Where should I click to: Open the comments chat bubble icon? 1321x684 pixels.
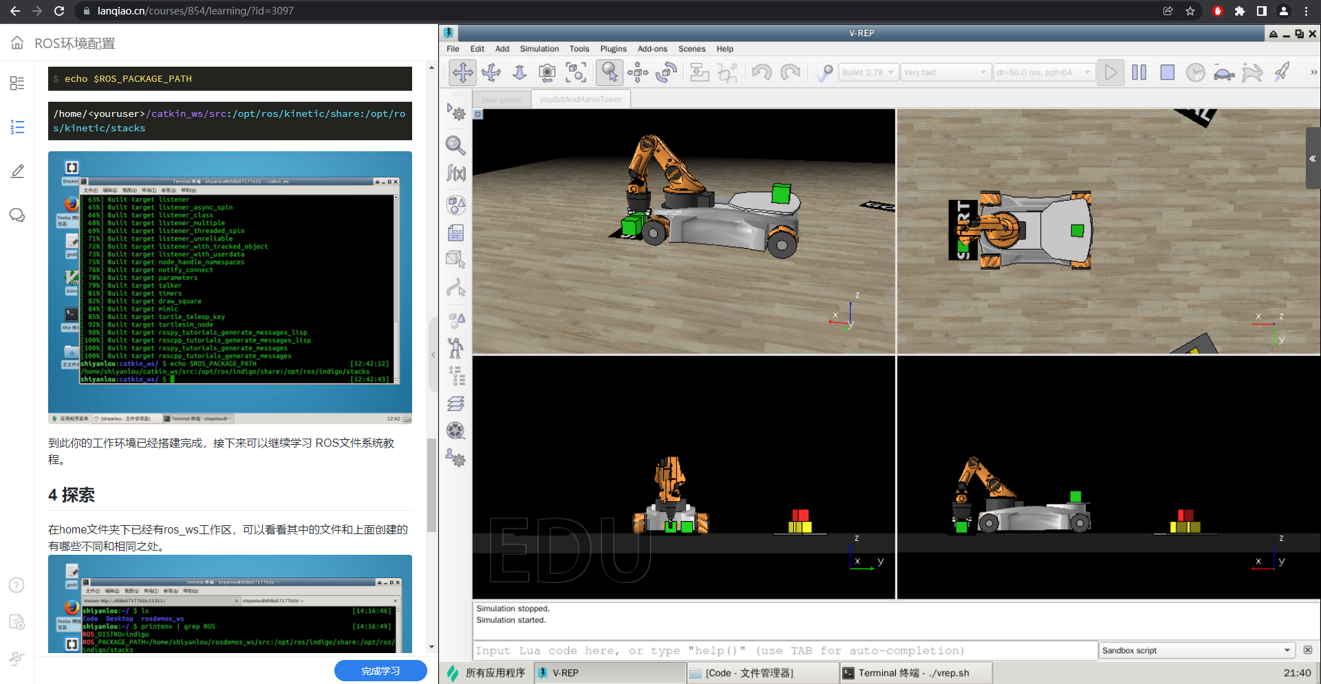(17, 215)
